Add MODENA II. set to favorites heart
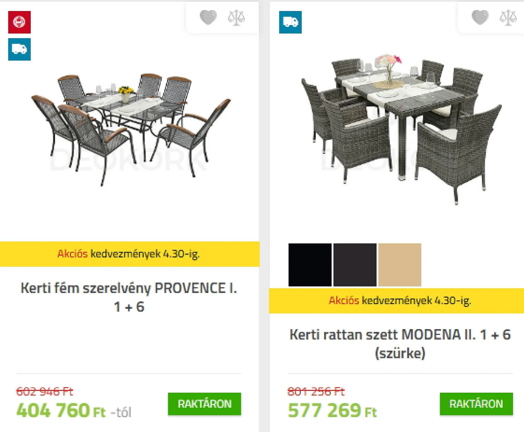Image resolution: width=524 pixels, height=432 pixels. pyautogui.click(x=480, y=17)
